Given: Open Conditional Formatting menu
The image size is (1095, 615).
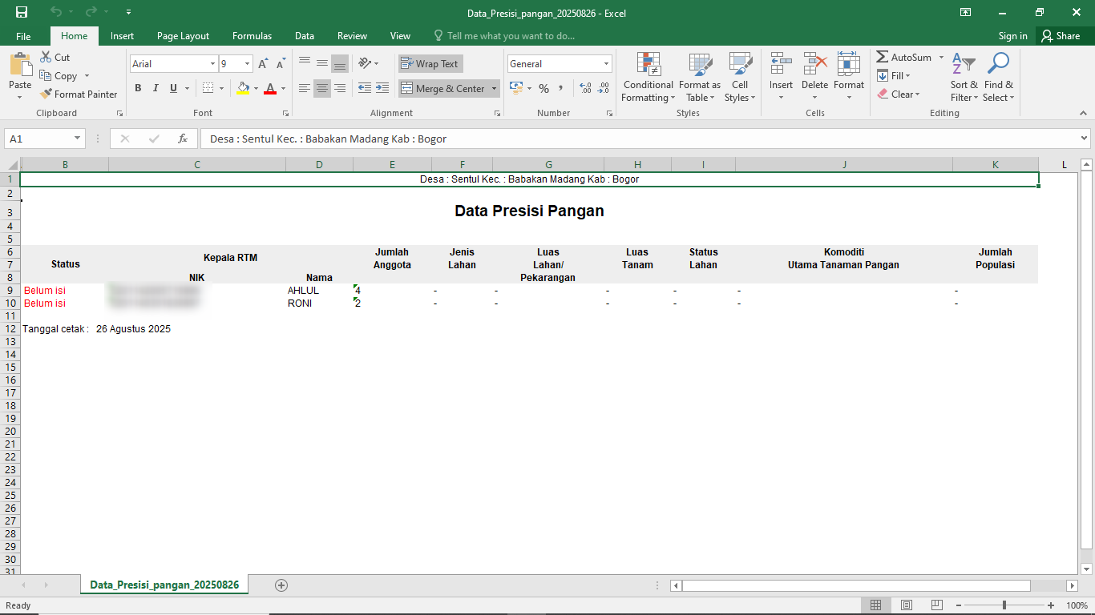Looking at the screenshot, I should (649, 77).
